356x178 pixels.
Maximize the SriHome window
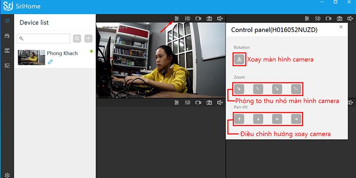pyautogui.click(x=336, y=2)
